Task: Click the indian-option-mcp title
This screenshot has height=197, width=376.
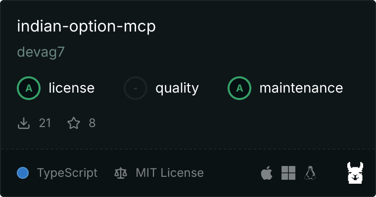Action: (86, 26)
